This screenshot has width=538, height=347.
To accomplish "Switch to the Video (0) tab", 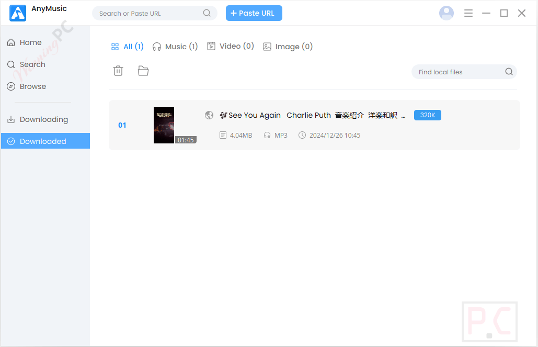I will (x=230, y=46).
